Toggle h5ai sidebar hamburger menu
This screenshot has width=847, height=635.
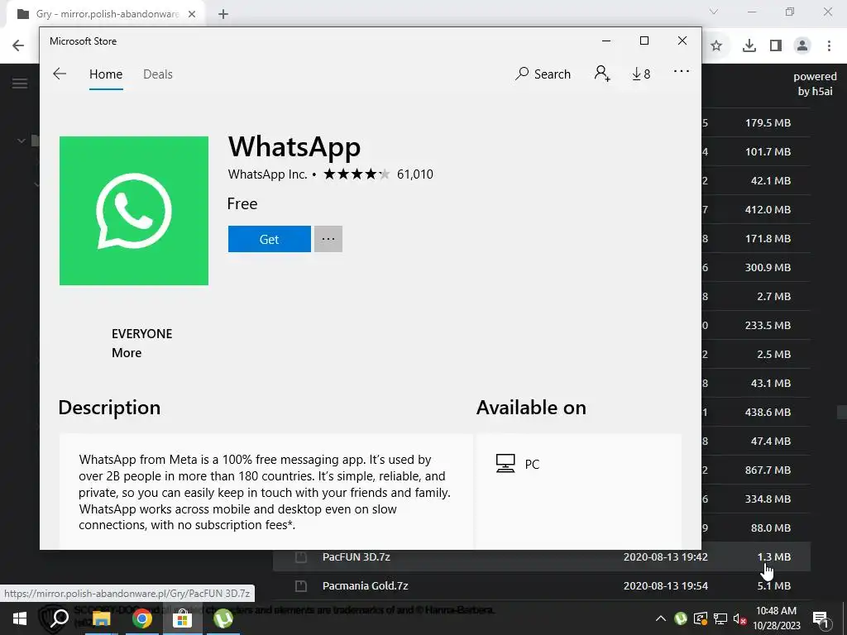(20, 84)
